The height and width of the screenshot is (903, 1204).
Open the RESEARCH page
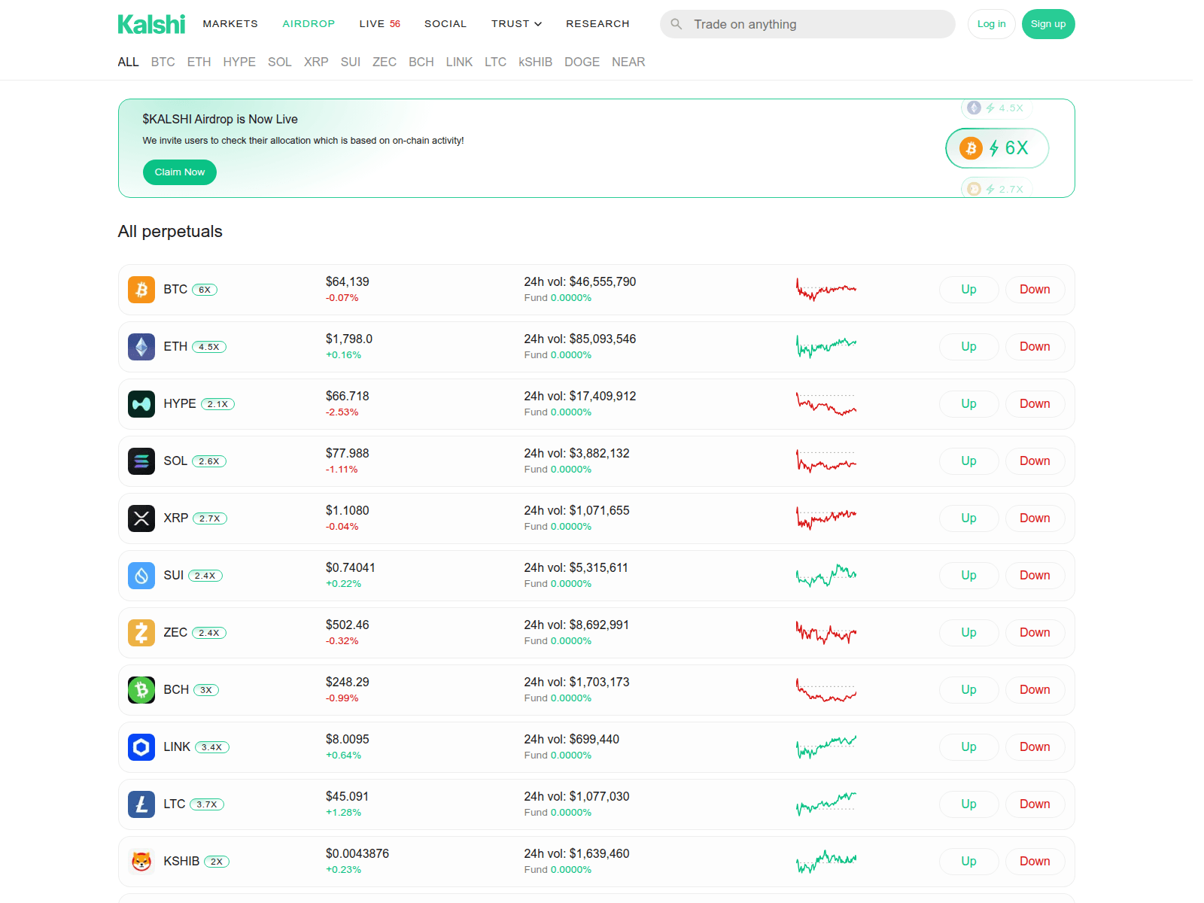coord(597,24)
